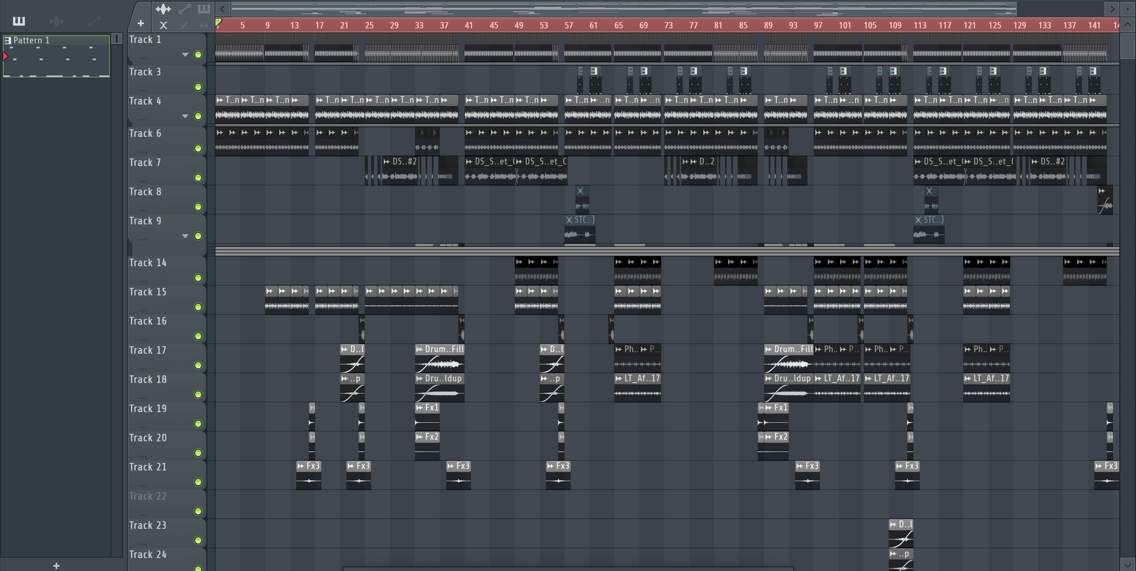Collapse the Track 1 group triangle
Image resolution: width=1136 pixels, height=571 pixels.
185,55
